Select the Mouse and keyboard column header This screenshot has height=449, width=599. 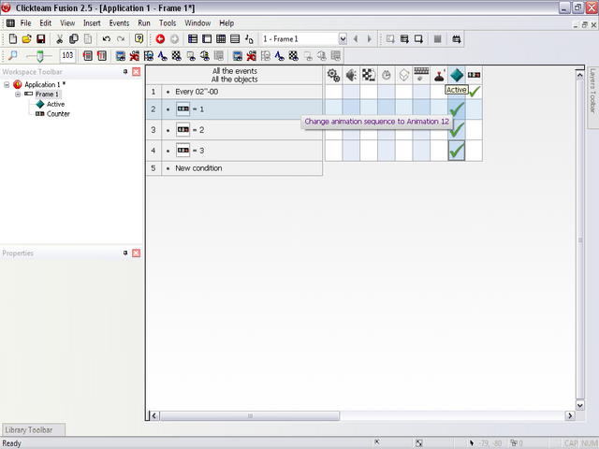421,75
